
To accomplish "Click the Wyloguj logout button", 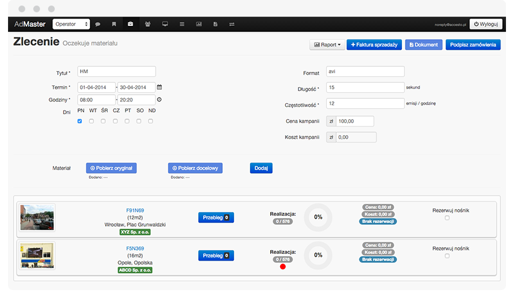I will (486, 24).
